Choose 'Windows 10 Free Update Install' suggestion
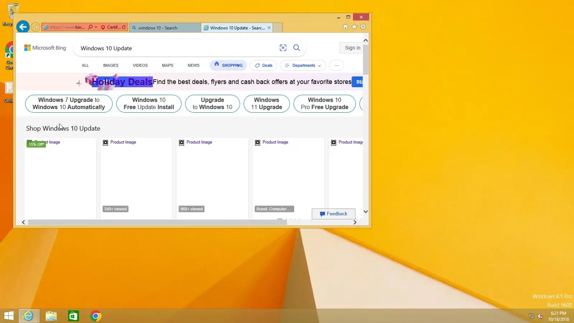This screenshot has width=574, height=323. coord(149,103)
